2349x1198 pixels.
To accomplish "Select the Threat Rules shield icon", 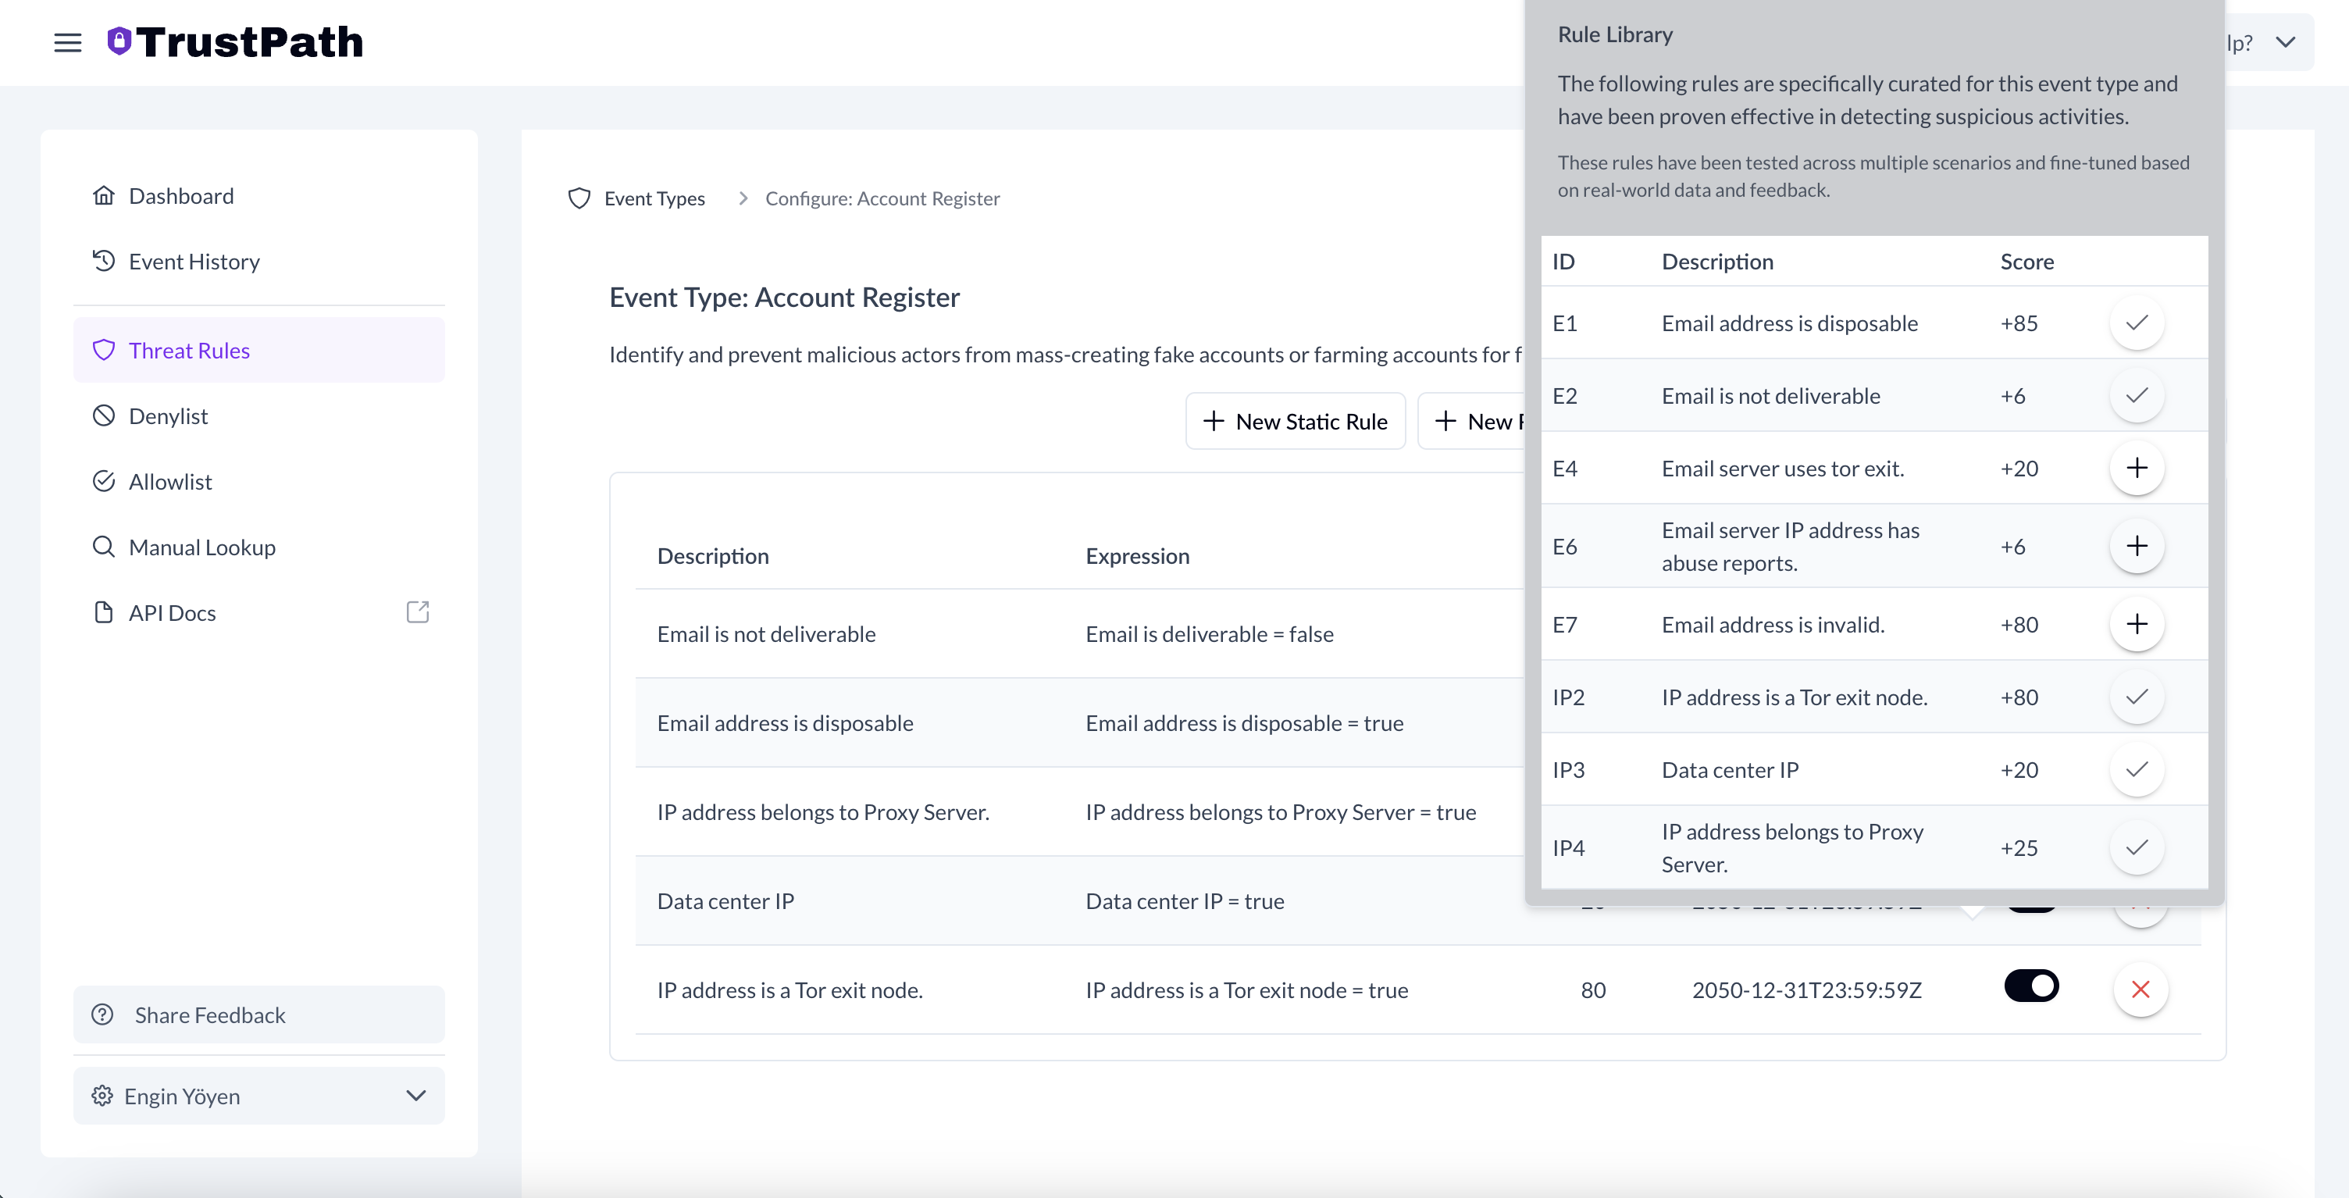I will point(104,349).
